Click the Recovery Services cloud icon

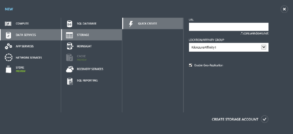coord(70,69)
